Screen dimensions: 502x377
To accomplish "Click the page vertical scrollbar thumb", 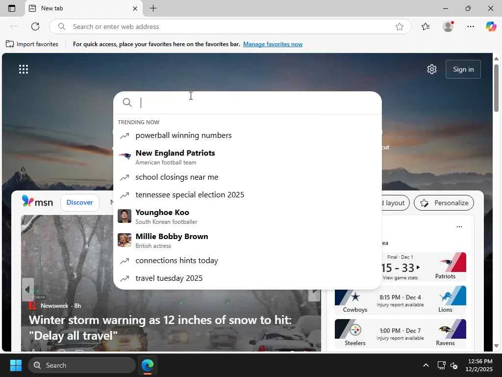I will pos(496,88).
